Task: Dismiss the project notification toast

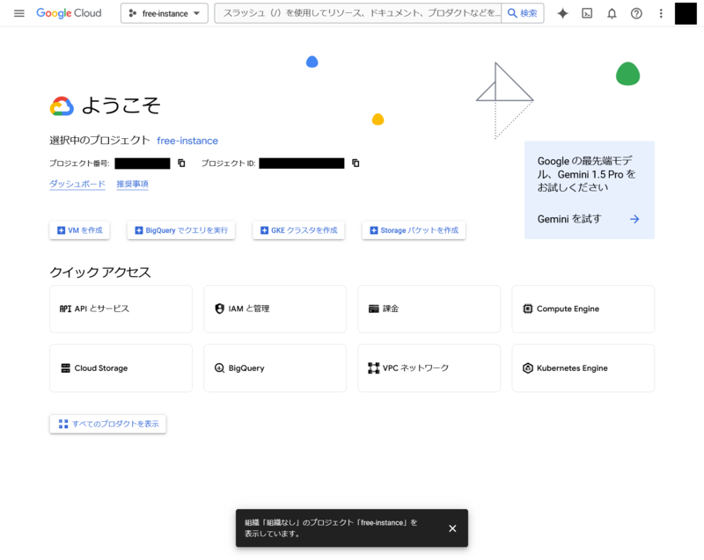Action: click(x=452, y=528)
